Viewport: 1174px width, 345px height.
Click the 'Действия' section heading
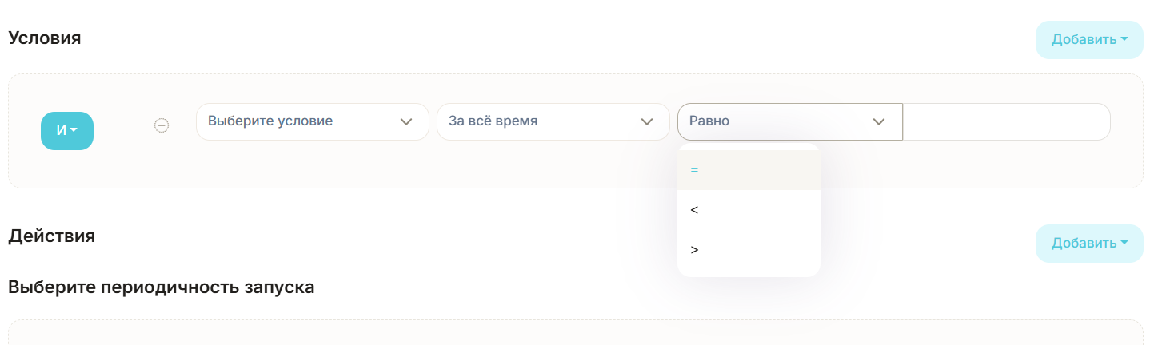tap(51, 236)
